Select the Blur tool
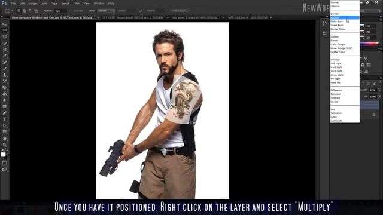 (4, 100)
